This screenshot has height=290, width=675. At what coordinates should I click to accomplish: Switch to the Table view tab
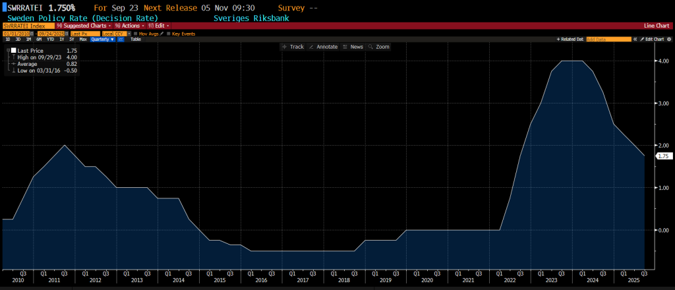136,40
